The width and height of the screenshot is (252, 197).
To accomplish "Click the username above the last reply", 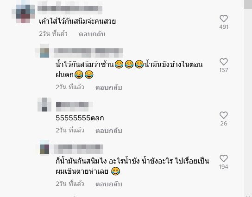I will [x=79, y=149].
